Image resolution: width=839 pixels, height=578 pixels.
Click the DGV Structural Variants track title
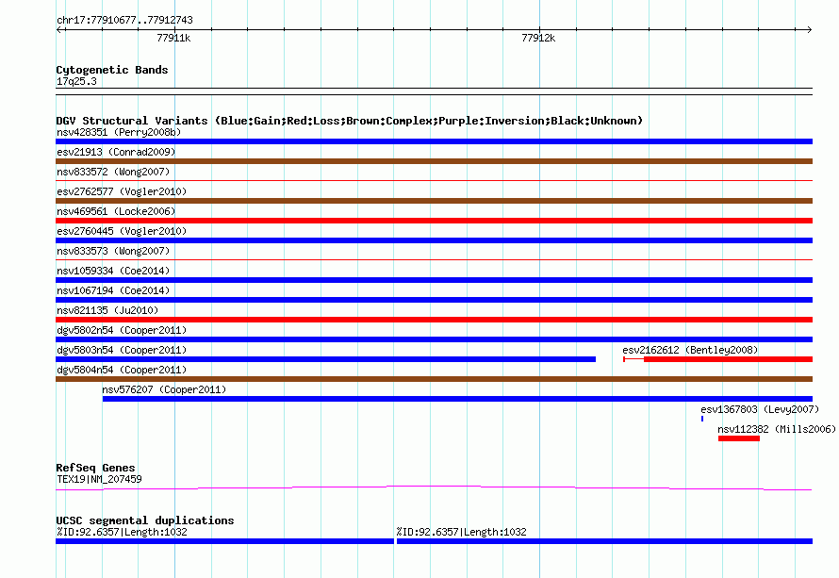click(349, 121)
